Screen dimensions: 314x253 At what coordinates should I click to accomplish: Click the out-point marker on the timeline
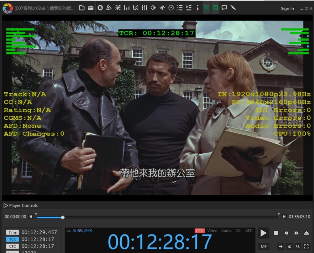click(279, 214)
